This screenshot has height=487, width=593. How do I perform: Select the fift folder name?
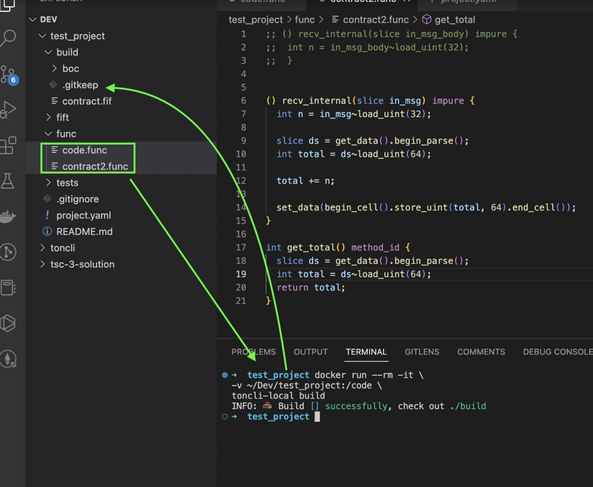(x=63, y=118)
